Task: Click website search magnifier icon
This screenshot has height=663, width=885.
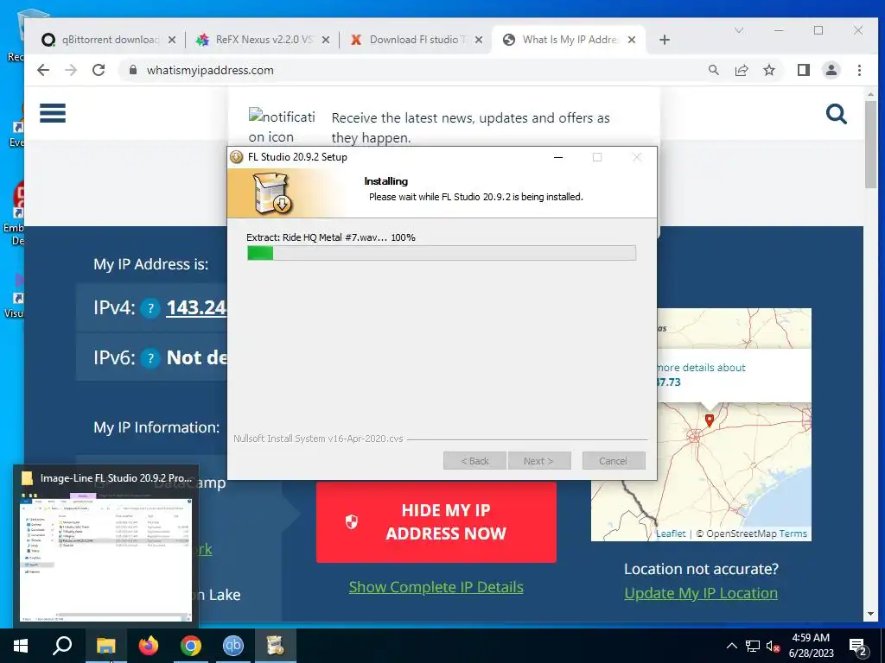Action: 837,114
